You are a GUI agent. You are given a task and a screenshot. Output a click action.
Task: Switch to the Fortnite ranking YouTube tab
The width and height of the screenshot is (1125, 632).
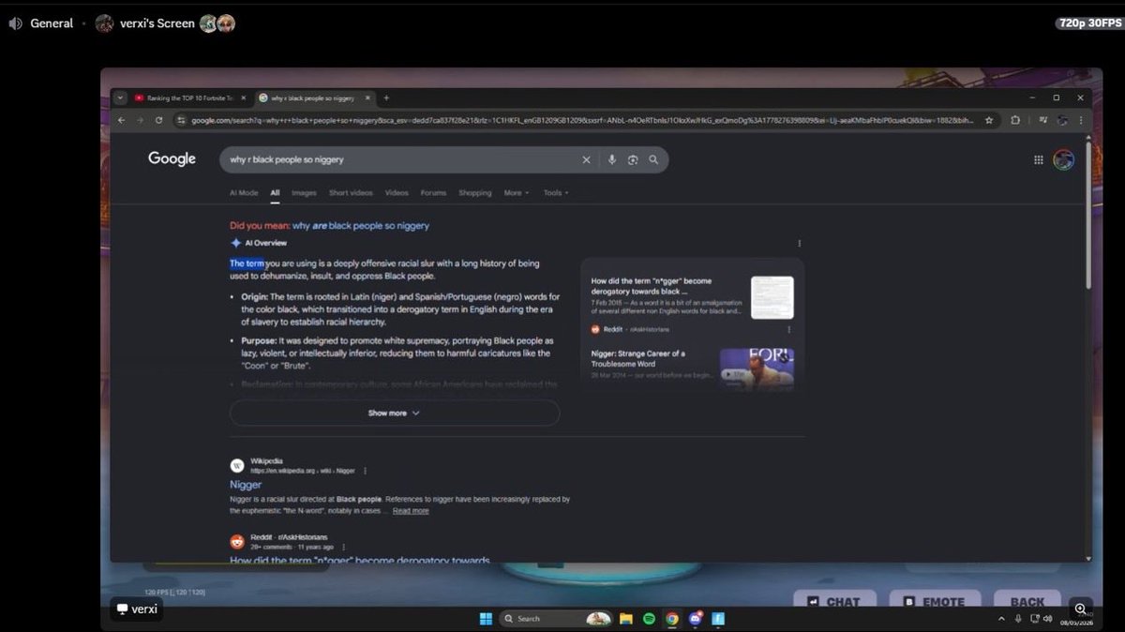tap(188, 98)
